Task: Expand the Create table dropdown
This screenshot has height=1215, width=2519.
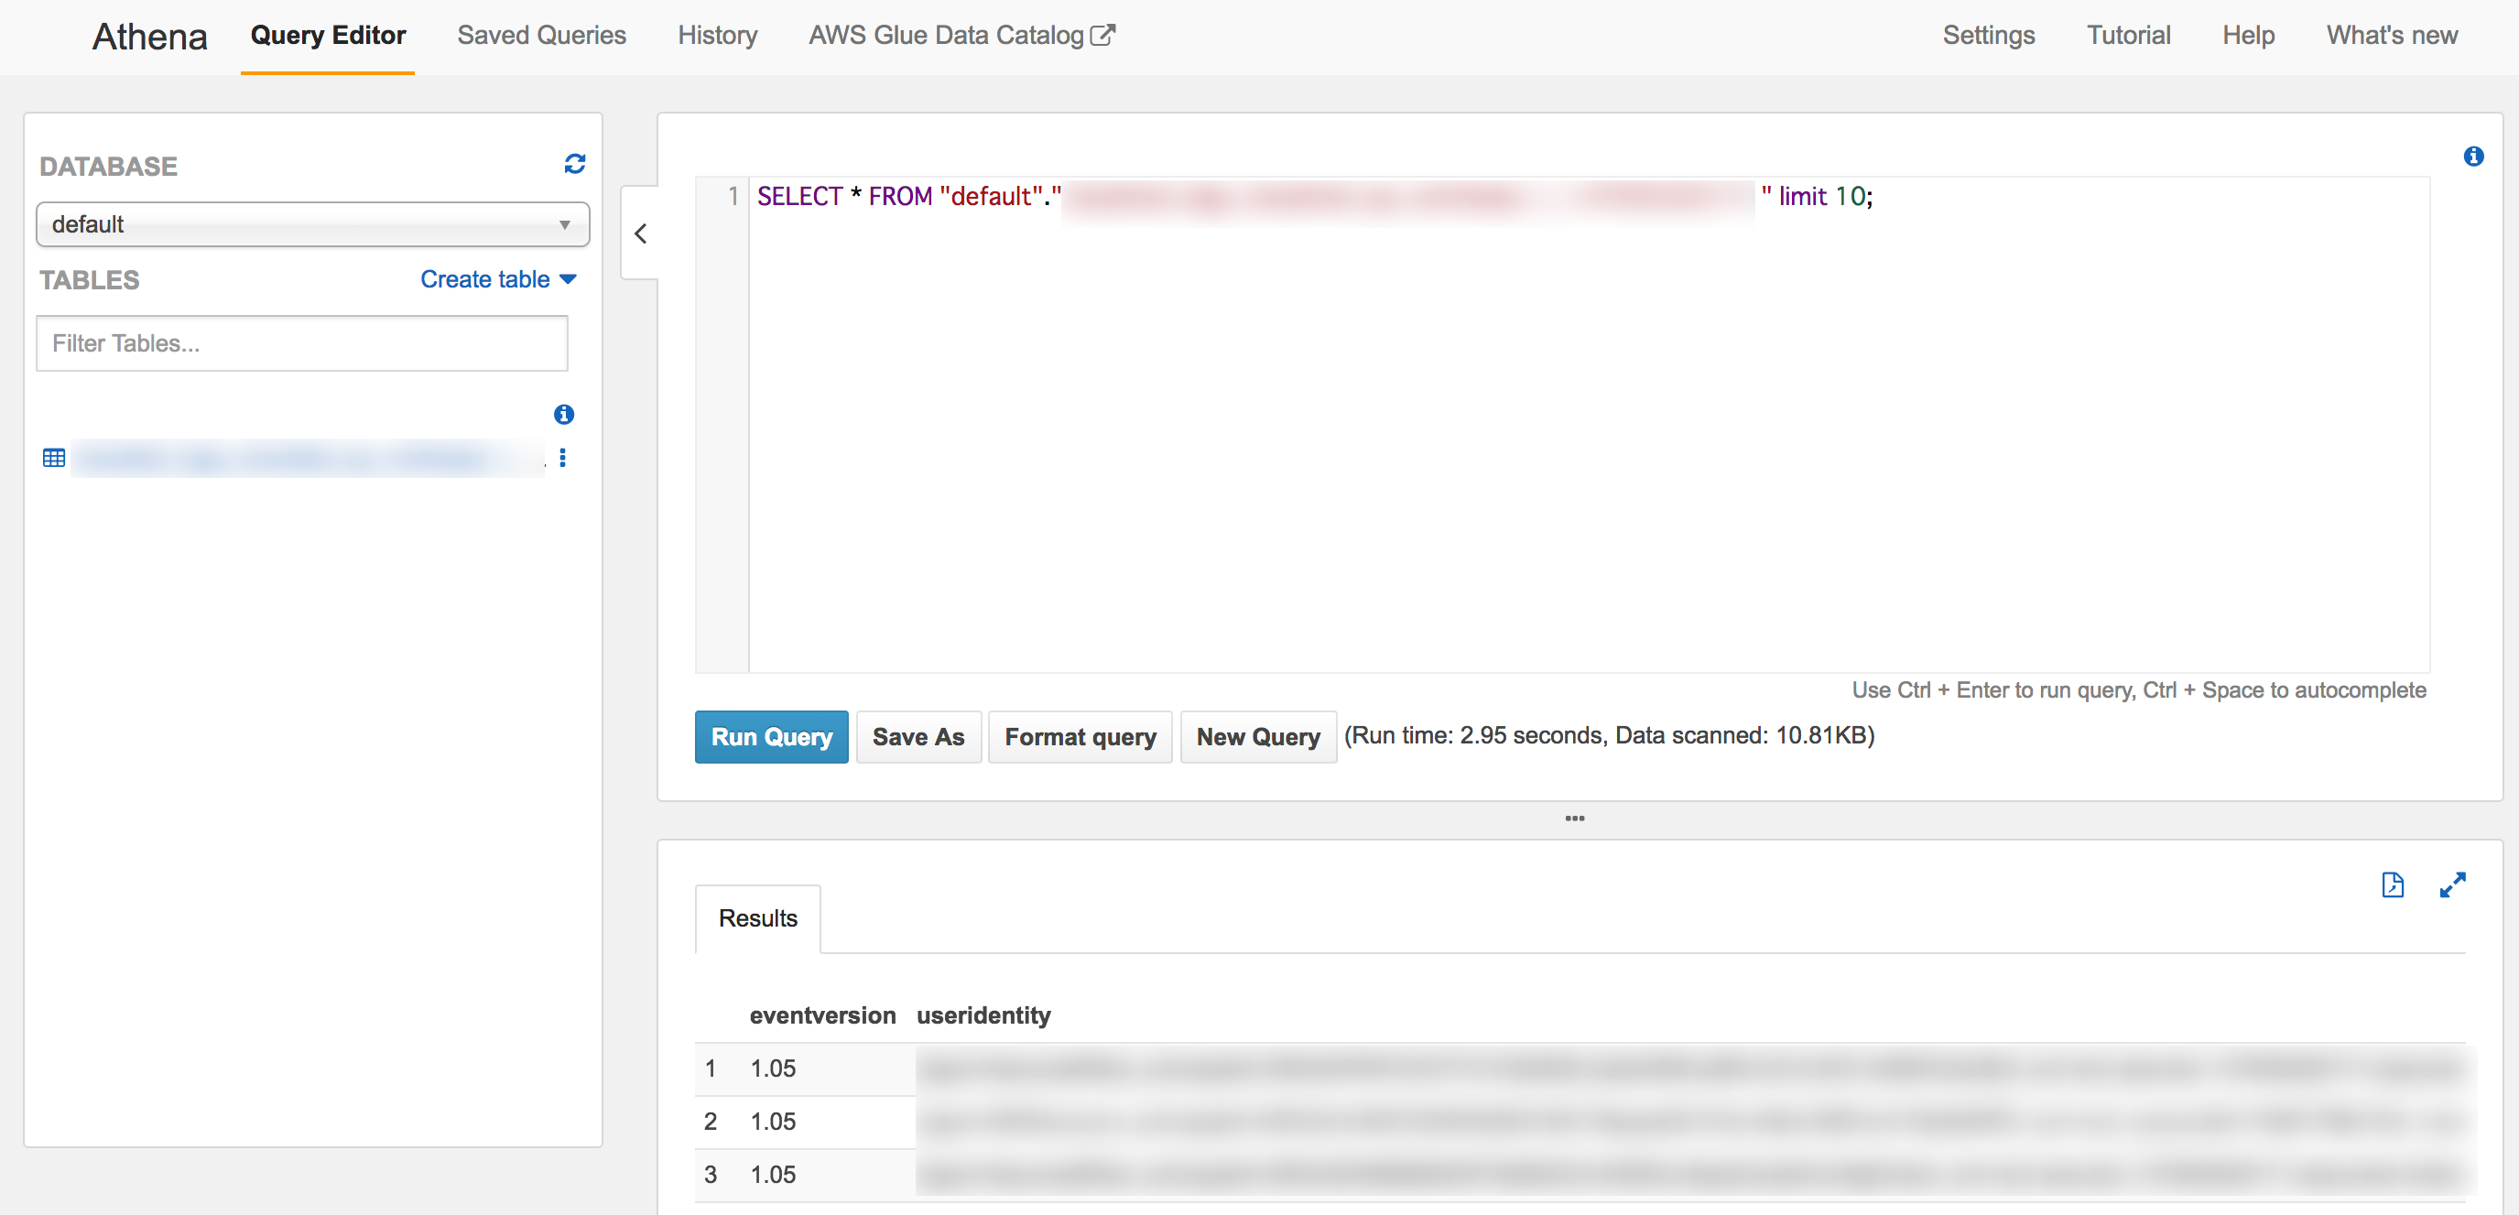Action: 498,279
